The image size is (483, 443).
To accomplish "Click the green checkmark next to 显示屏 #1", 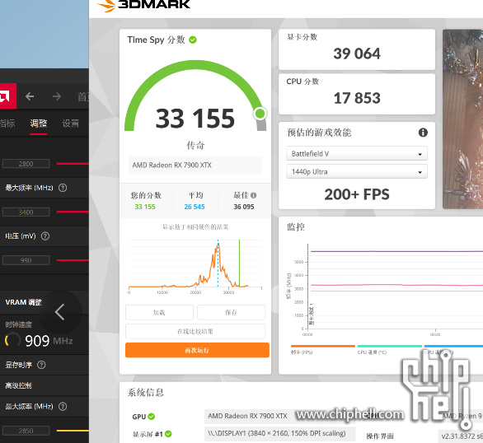I will pos(168,434).
